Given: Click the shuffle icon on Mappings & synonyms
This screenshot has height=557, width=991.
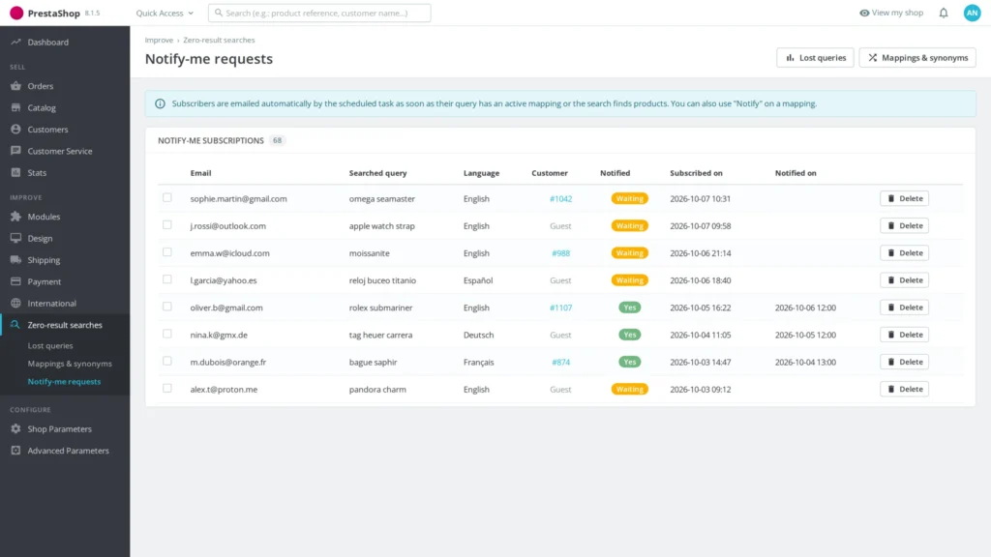Looking at the screenshot, I should pos(872,57).
